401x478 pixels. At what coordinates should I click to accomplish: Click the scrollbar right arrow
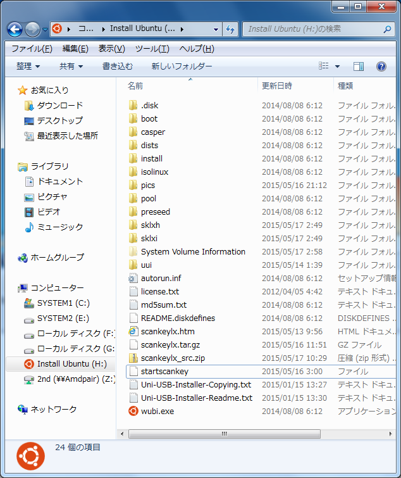pos(391,434)
